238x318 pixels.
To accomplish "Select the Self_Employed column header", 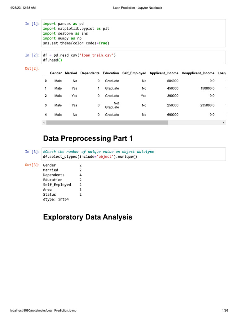I will tap(134, 73).
